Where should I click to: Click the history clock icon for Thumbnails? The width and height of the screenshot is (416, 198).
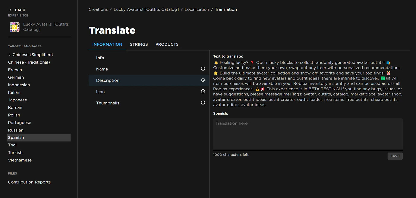click(203, 103)
